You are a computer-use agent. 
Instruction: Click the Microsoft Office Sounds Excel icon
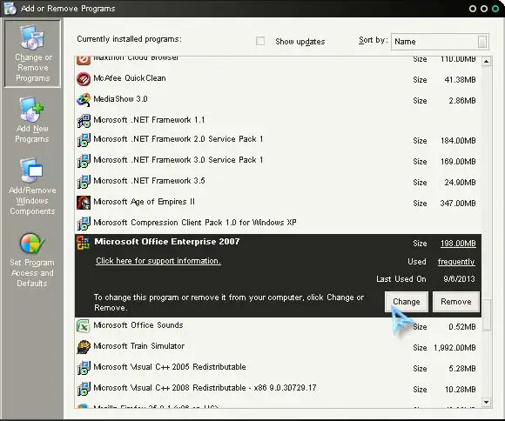[x=84, y=326]
